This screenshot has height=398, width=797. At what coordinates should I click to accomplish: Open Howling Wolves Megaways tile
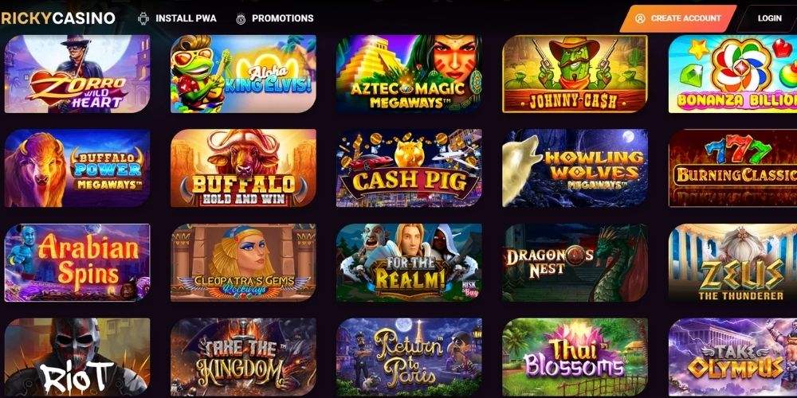point(575,168)
